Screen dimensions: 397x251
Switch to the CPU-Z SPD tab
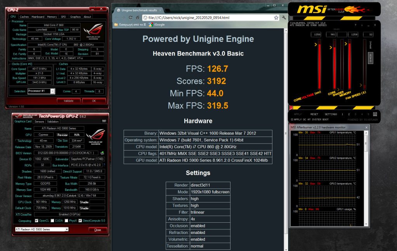pyautogui.click(x=63, y=17)
